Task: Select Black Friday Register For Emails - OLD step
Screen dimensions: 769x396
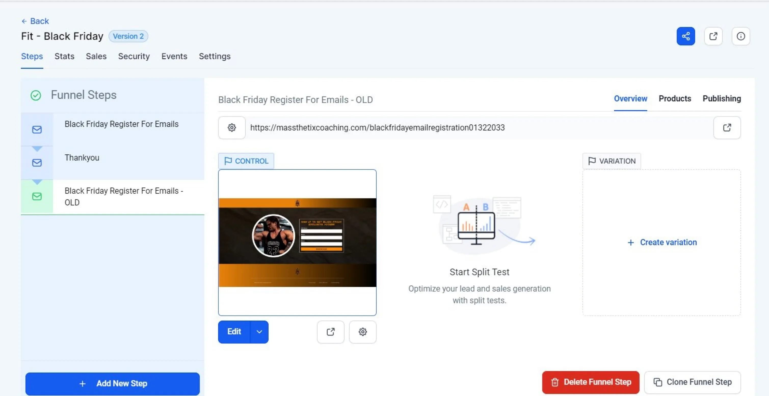Action: tap(113, 197)
